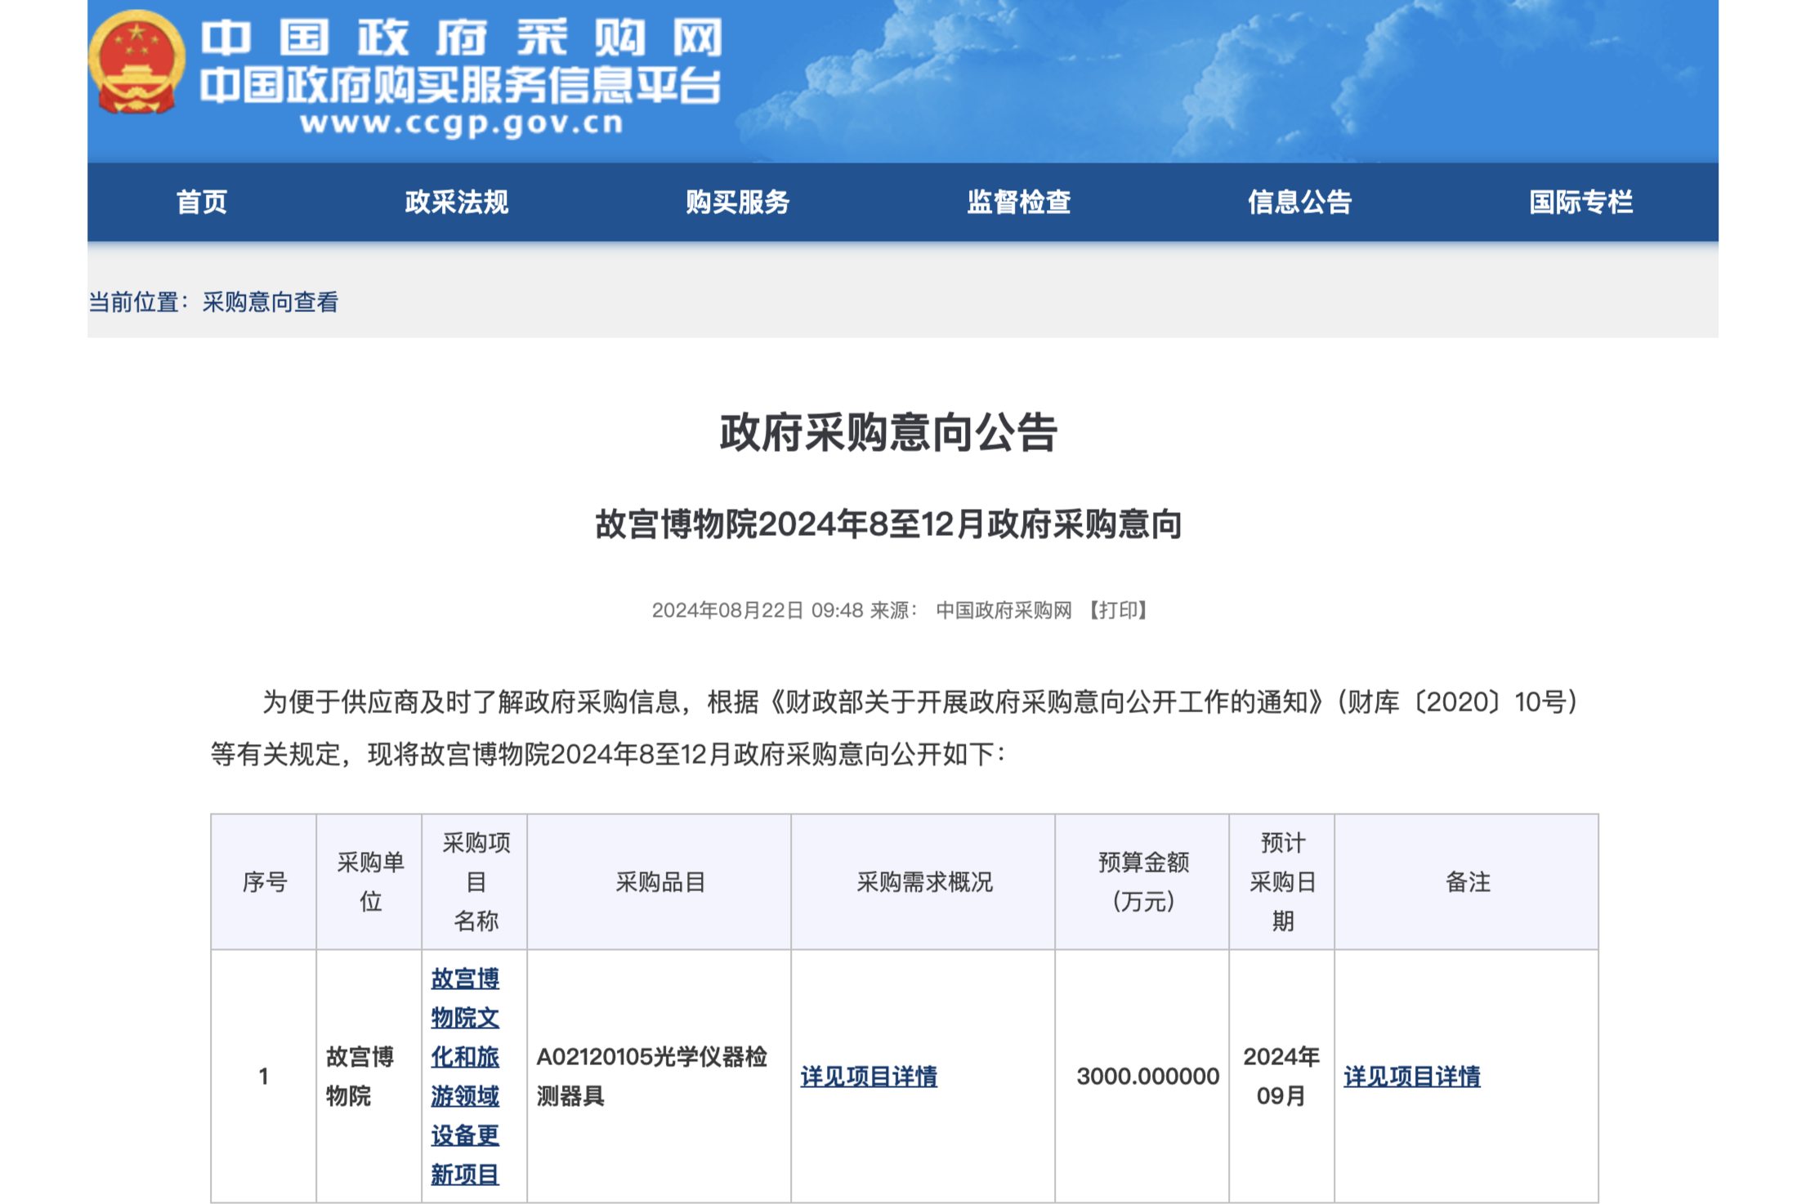
Task: Click the 采购意向查看 breadcrumb
Action: [270, 302]
